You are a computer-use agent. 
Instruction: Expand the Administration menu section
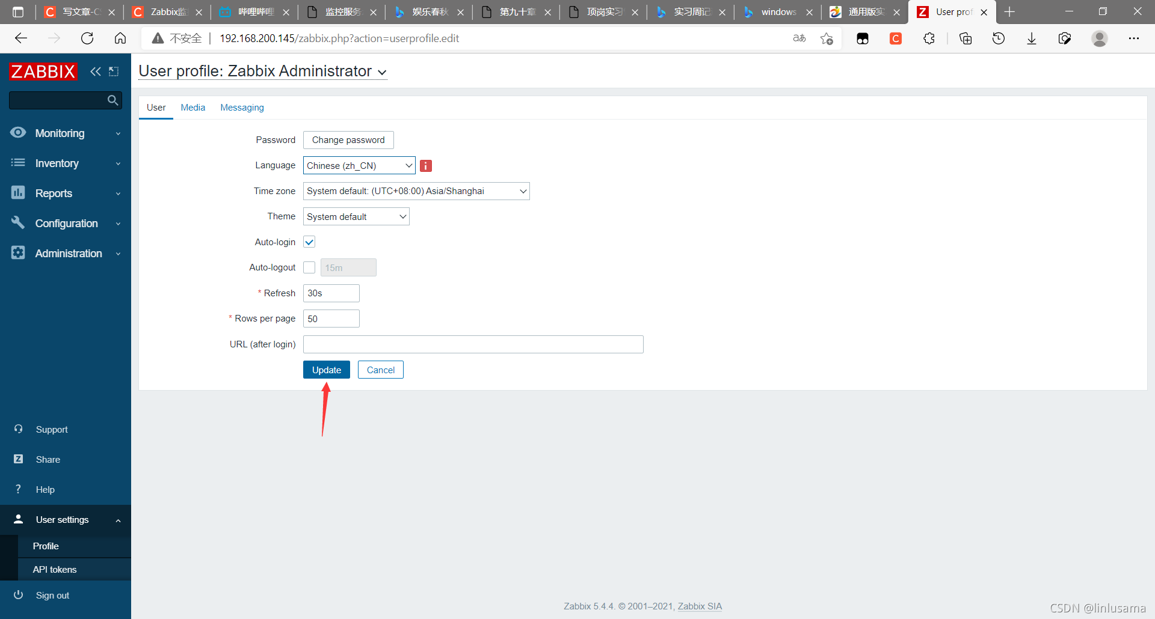tap(118, 254)
